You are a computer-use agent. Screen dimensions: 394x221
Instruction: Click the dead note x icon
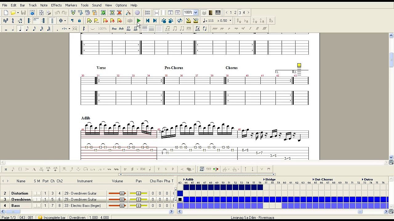(x=6, y=169)
